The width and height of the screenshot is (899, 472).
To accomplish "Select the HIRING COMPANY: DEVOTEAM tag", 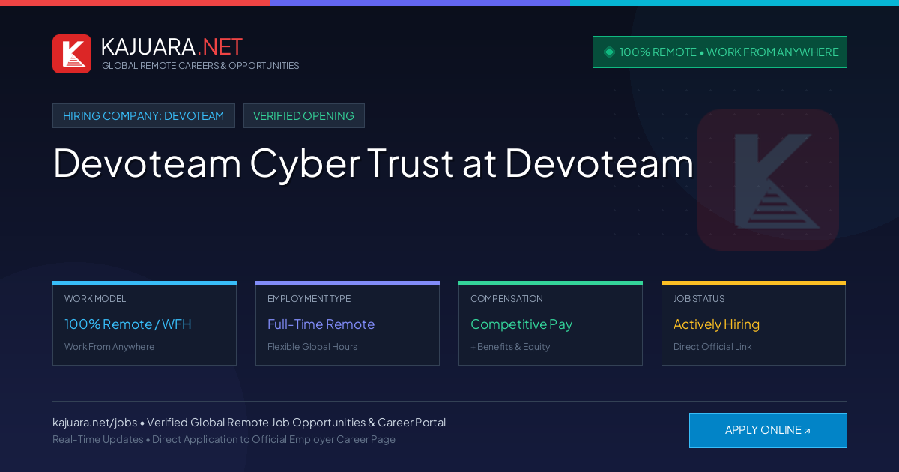I will pyautogui.click(x=144, y=116).
